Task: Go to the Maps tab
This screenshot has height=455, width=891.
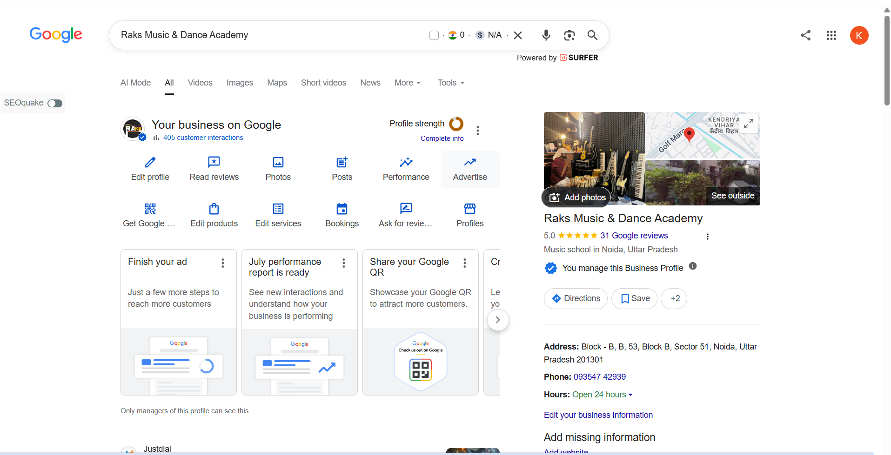Action: (277, 83)
